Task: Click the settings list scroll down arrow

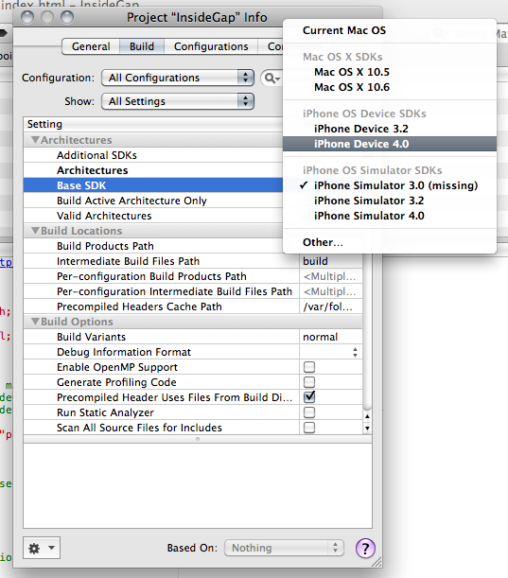Action: [x=367, y=428]
